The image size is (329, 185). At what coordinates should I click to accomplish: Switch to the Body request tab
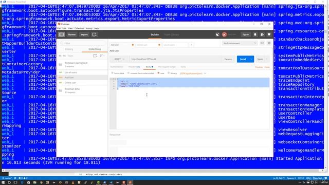[x=149, y=67]
